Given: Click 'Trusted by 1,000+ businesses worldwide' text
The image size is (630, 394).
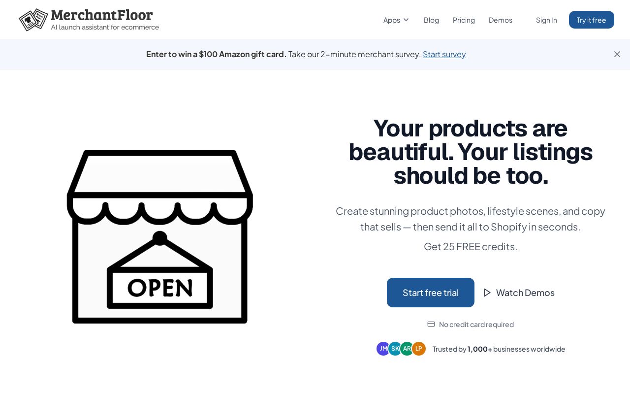Looking at the screenshot, I should pos(499,349).
